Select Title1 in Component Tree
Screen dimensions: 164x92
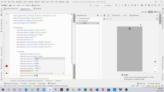point(85,23)
